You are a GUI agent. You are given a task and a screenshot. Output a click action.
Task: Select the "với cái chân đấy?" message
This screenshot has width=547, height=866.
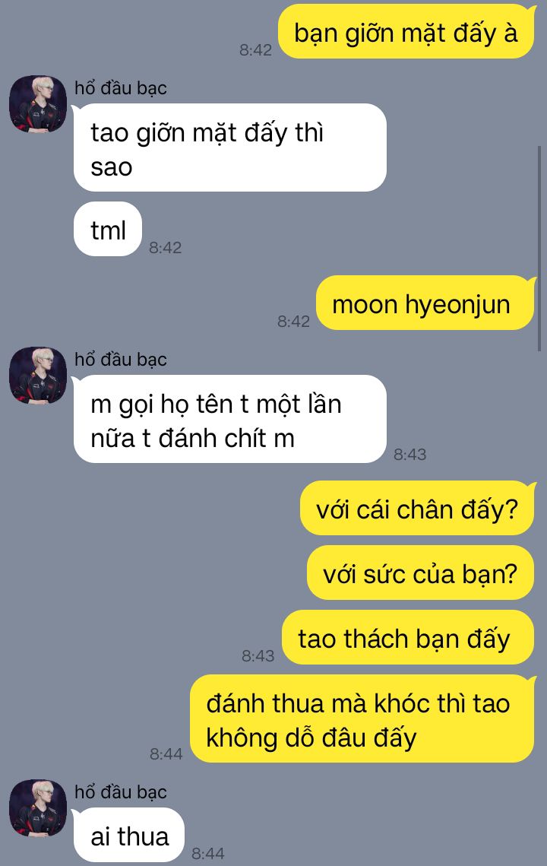point(418,508)
